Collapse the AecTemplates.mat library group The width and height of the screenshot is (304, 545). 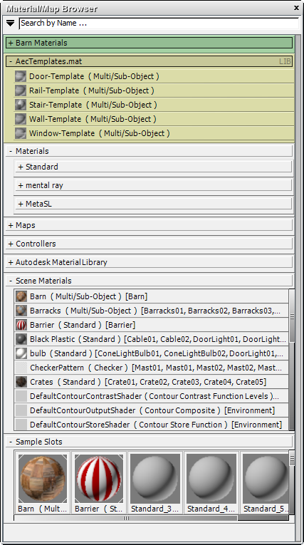pos(149,61)
